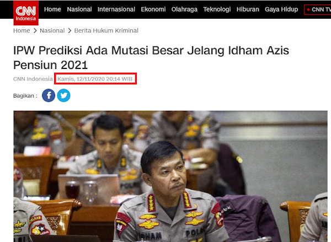
Task: Open Olahraga news section
Action: pos(184,9)
